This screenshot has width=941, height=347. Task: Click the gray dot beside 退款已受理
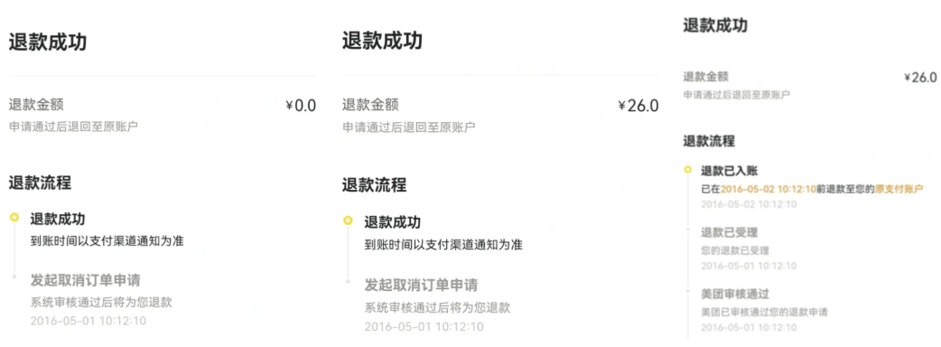click(688, 230)
